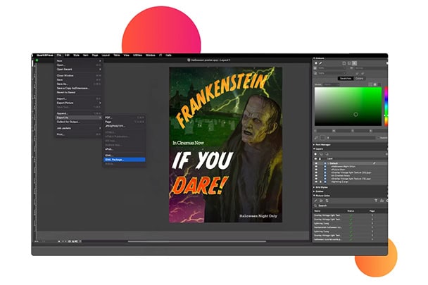Open the Edit menu
This screenshot has height=285, width=428.
pos(67,55)
